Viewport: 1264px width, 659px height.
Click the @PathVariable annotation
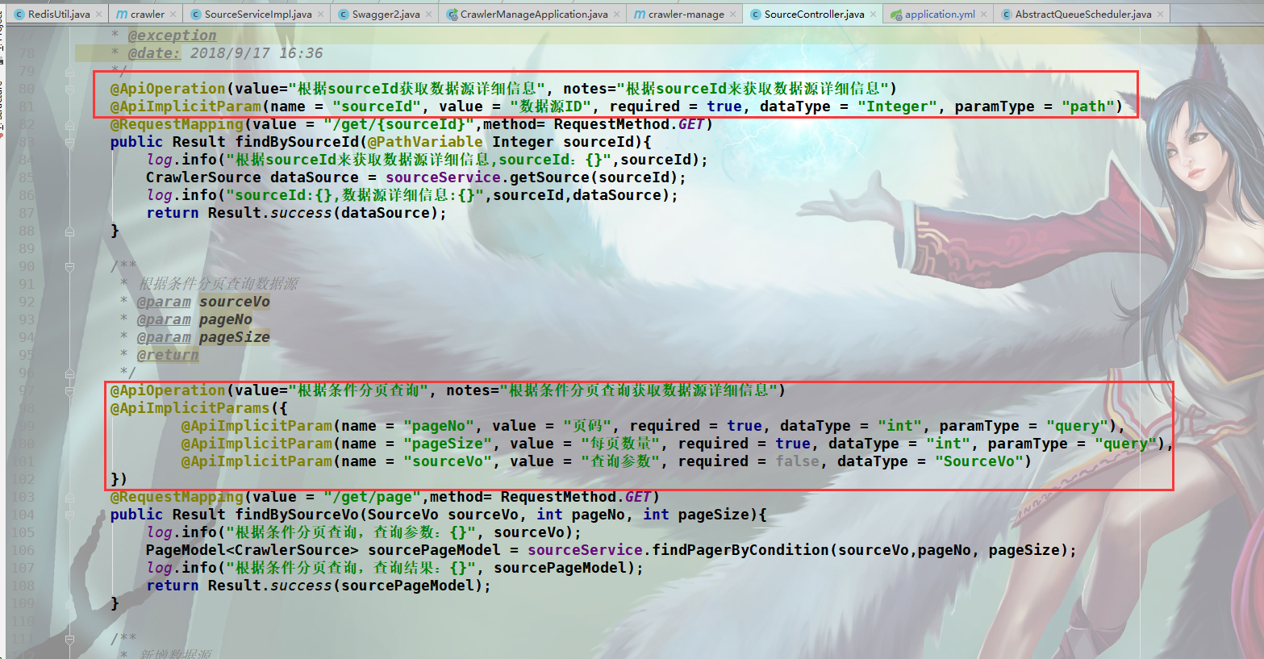coord(425,142)
